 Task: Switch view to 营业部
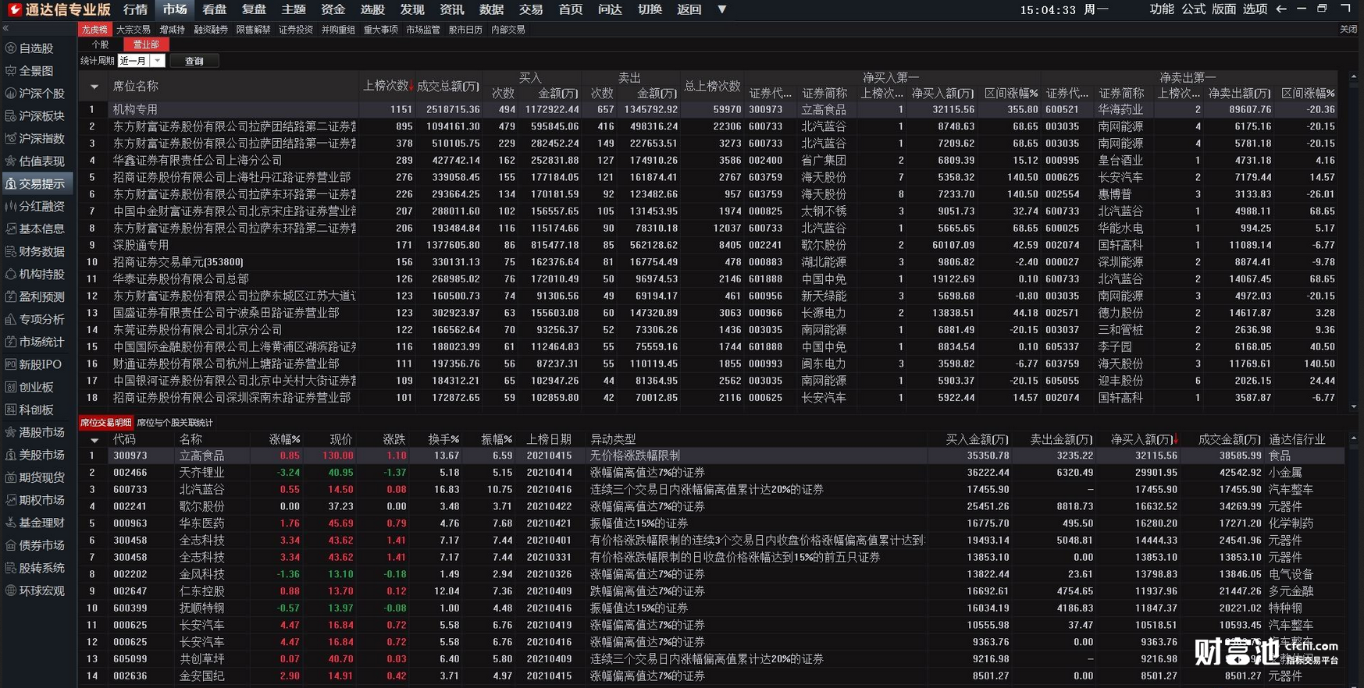(x=146, y=45)
